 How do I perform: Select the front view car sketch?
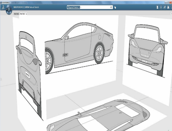click(147, 51)
